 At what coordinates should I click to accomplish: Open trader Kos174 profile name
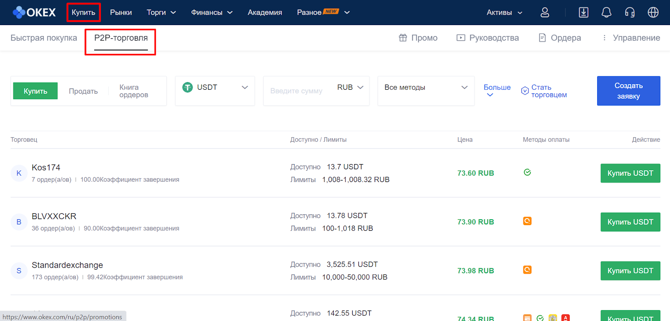(x=46, y=167)
